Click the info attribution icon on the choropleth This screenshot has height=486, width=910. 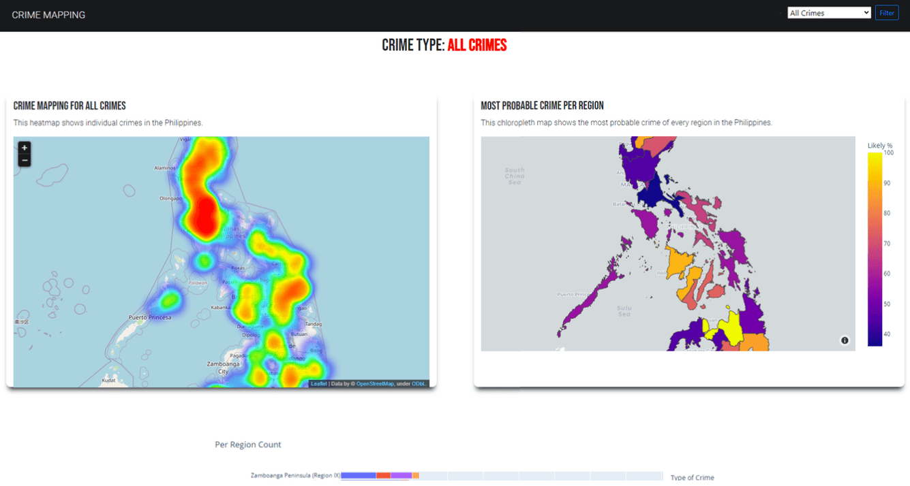(844, 340)
